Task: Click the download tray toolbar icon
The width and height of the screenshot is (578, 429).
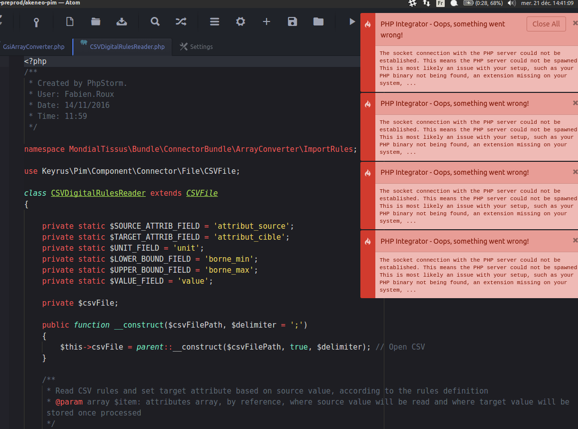Action: pyautogui.click(x=121, y=21)
